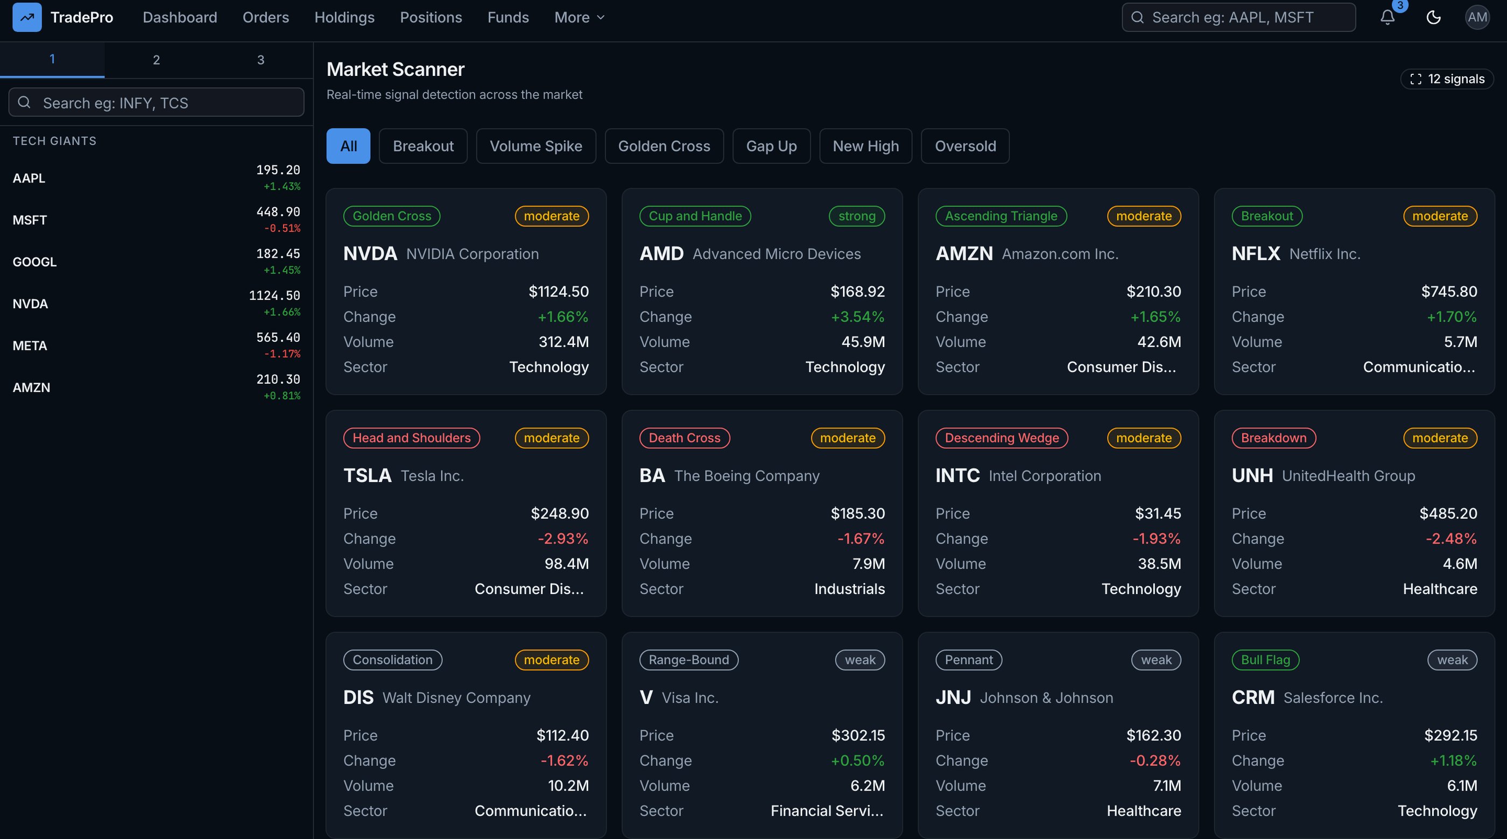Viewport: 1507px width, 839px height.
Task: Open the AMD Advanced Micro Devices title
Action: (750, 253)
